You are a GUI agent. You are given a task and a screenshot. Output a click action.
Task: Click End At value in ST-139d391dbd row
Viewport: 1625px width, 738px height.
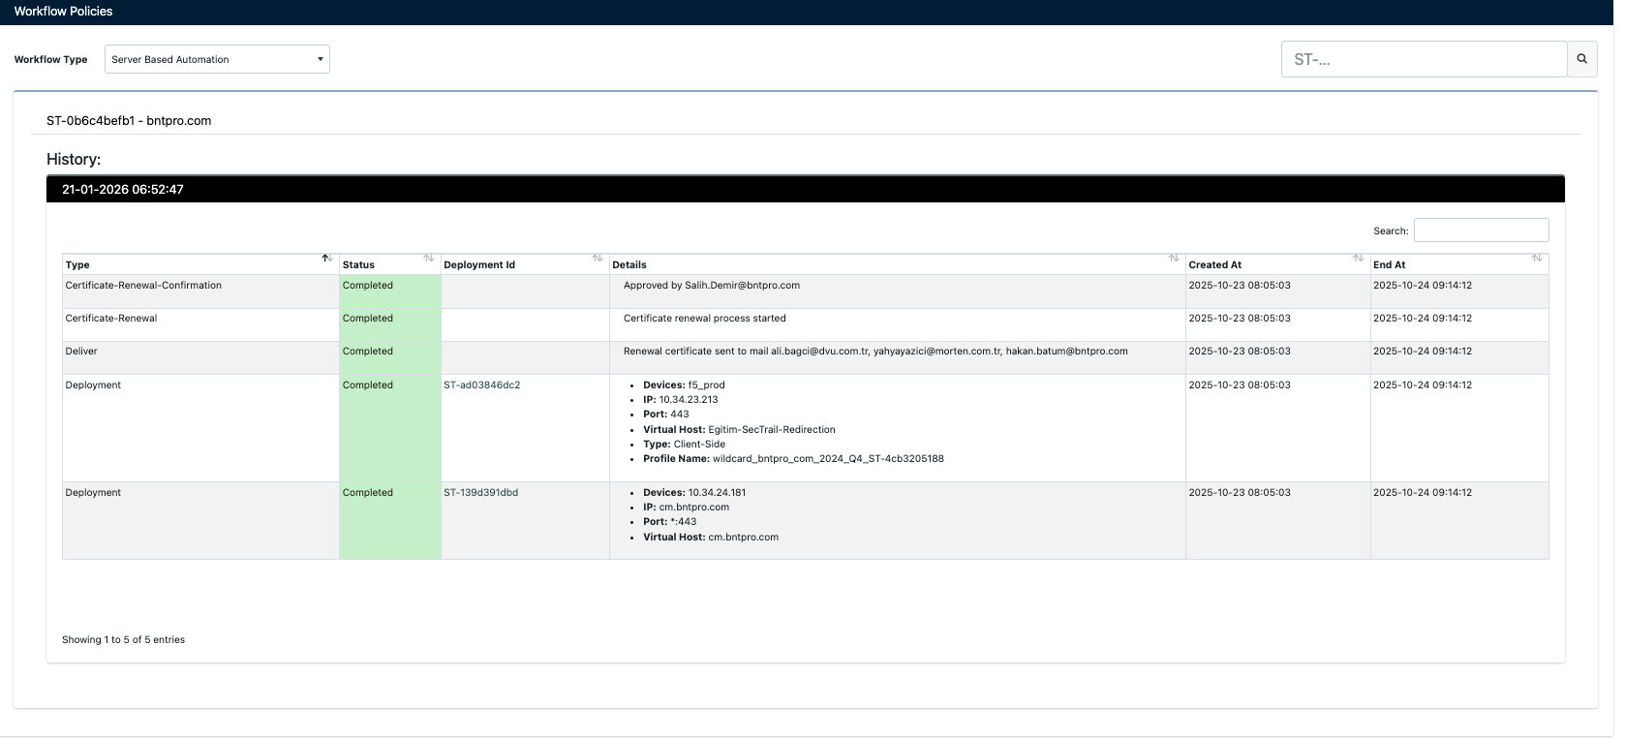click(1423, 492)
